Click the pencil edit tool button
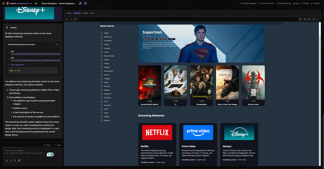 tap(80, 3)
